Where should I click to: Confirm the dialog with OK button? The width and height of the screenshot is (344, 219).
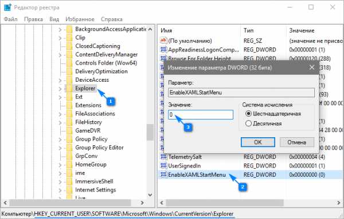pos(258,142)
